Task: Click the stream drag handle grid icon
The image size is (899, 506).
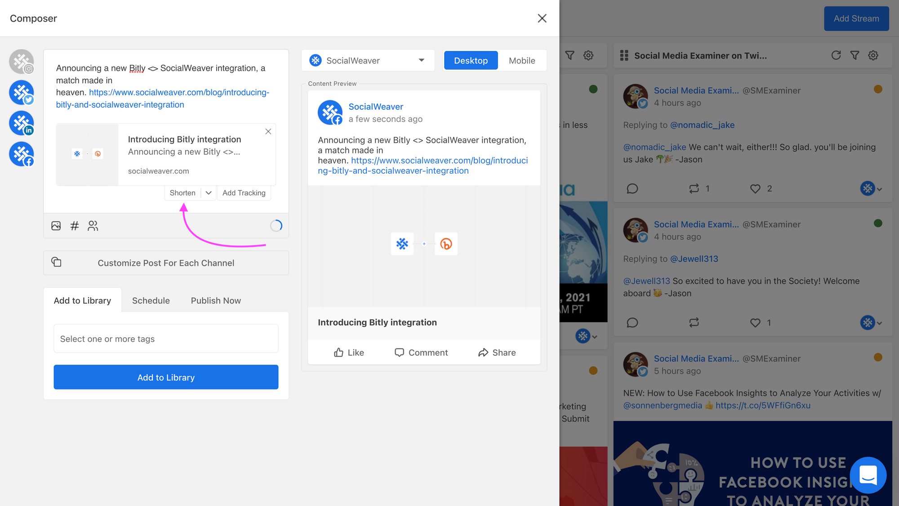Action: [624, 55]
